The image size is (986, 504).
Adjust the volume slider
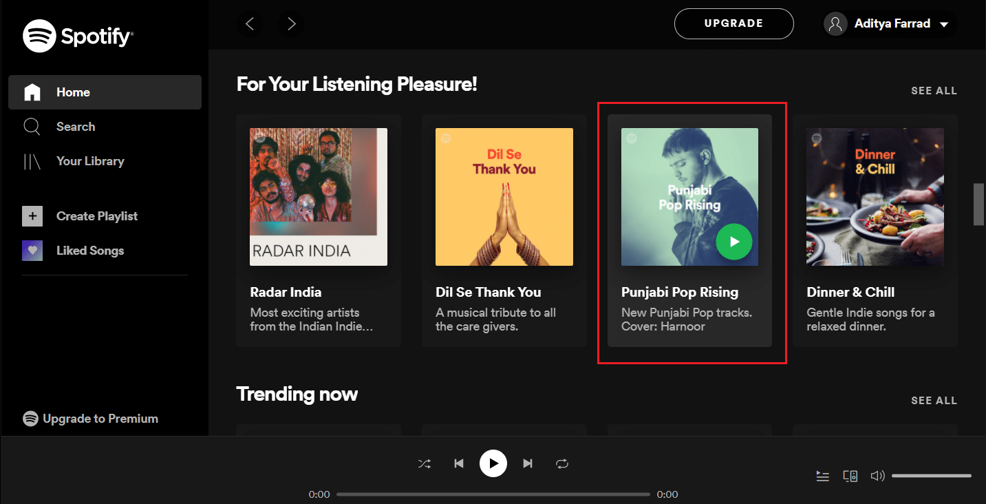(931, 475)
